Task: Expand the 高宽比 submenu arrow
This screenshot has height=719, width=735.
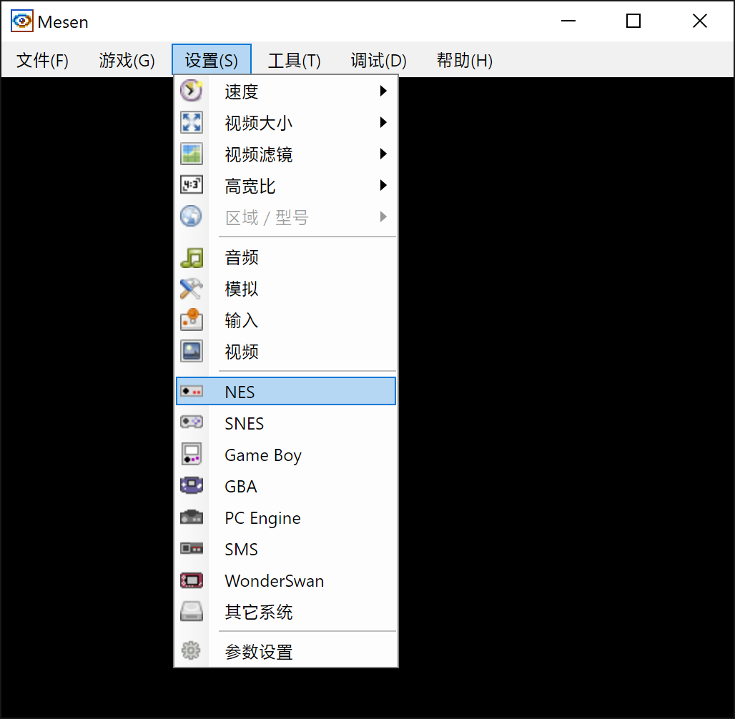Action: 383,185
